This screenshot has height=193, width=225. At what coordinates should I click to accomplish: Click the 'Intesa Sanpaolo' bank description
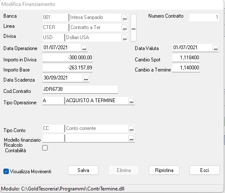[87, 17]
